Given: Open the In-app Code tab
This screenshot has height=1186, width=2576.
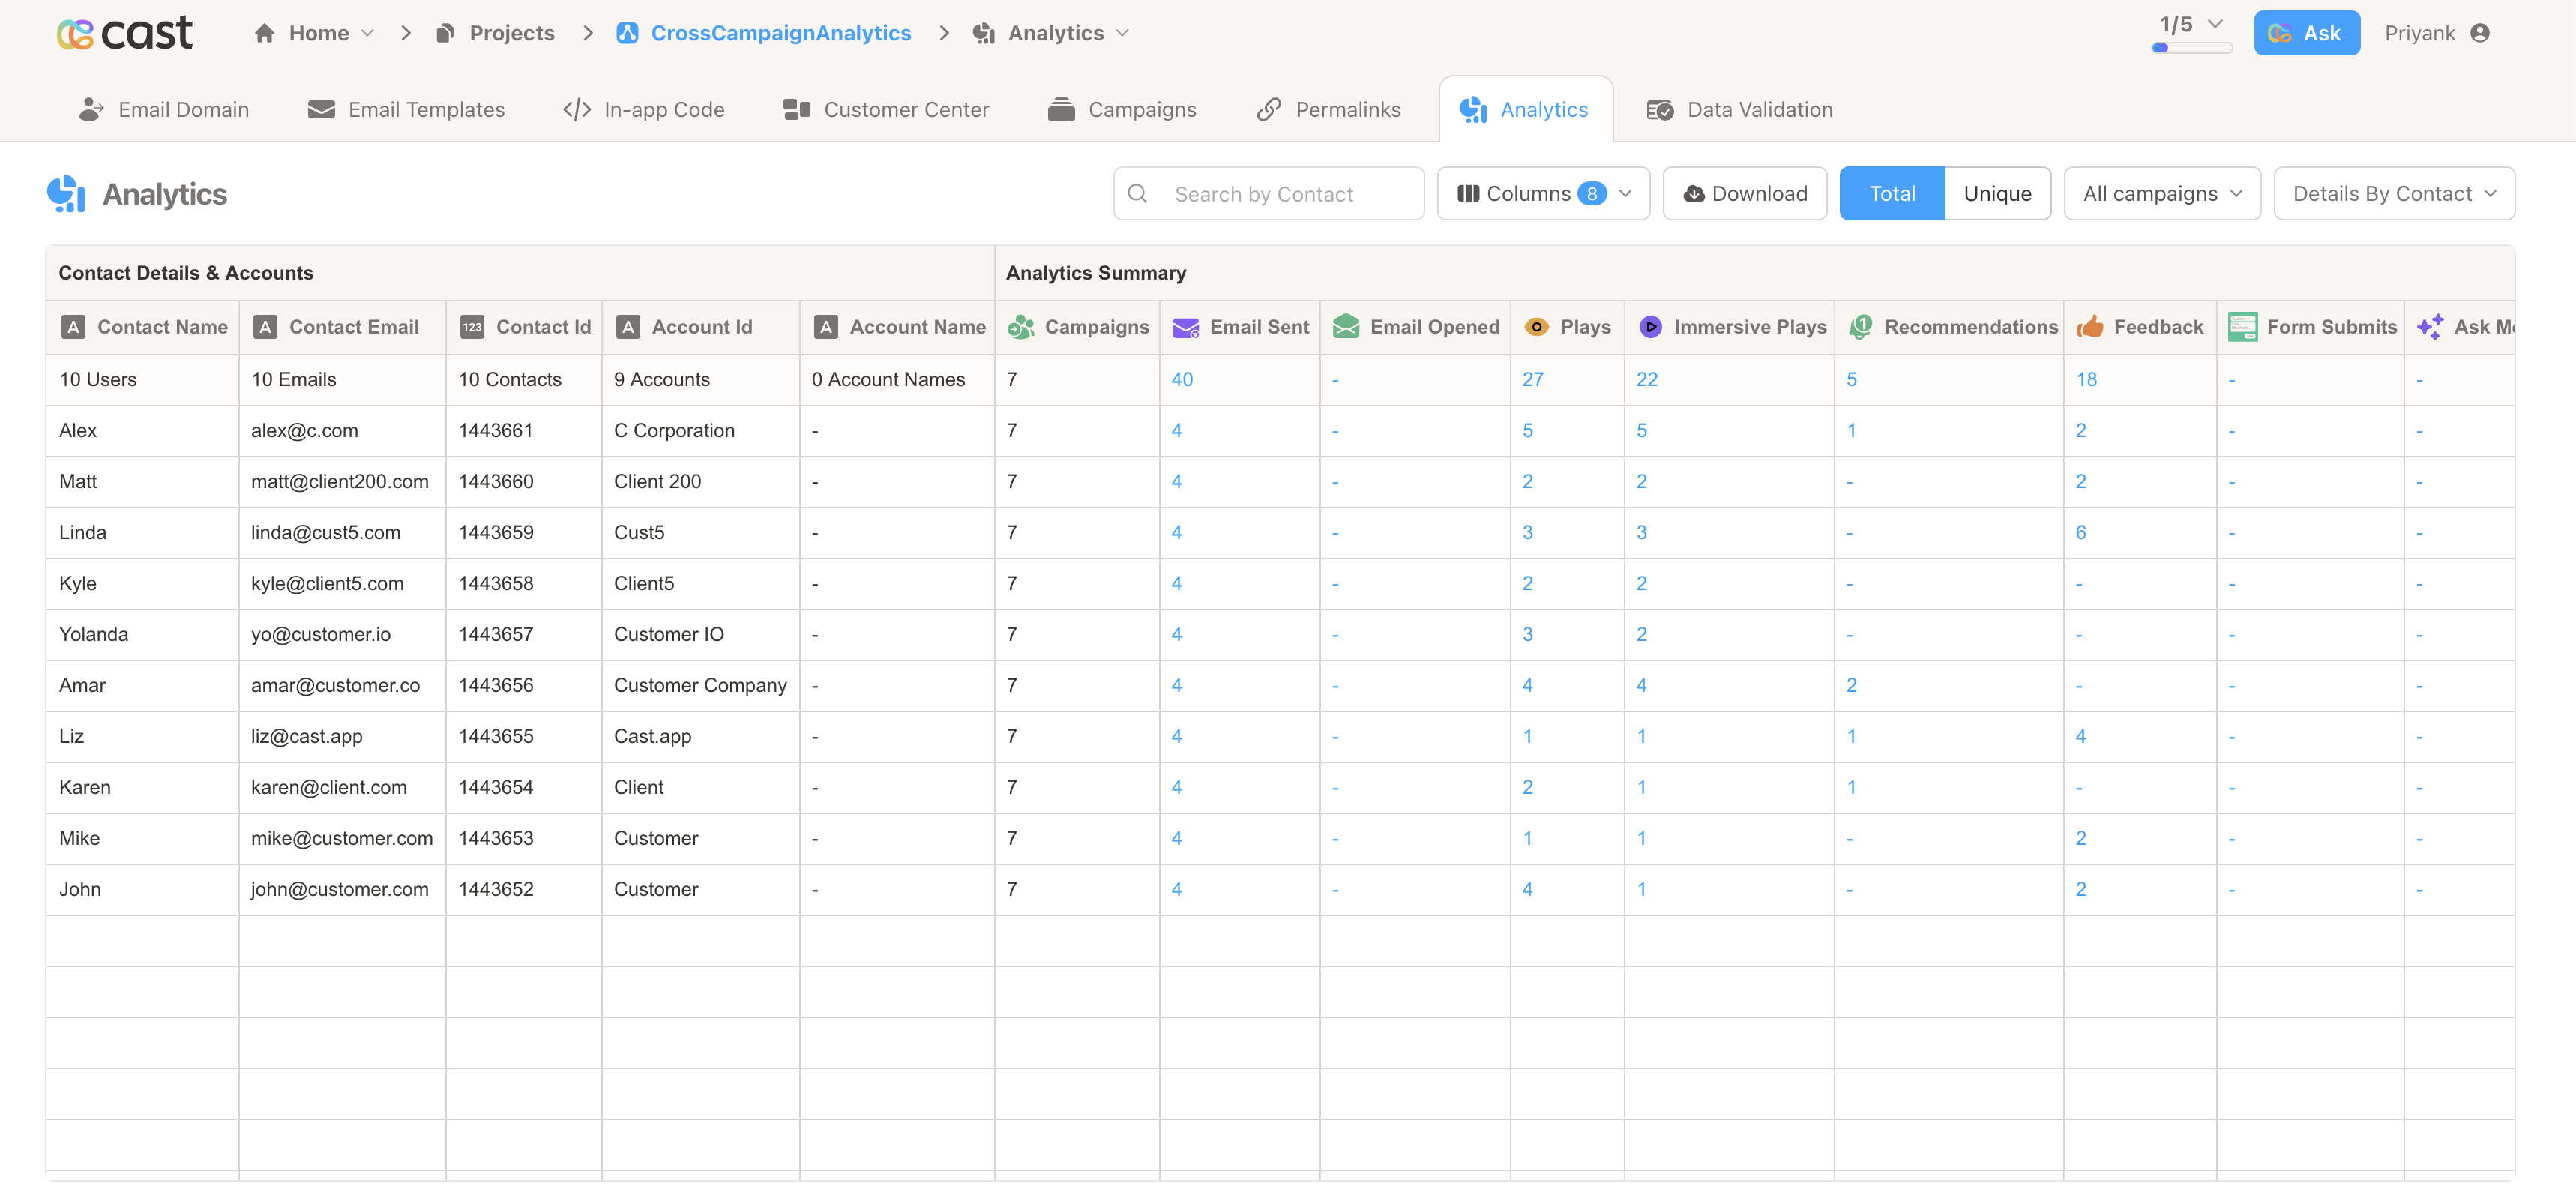Looking at the screenshot, I should [x=644, y=109].
